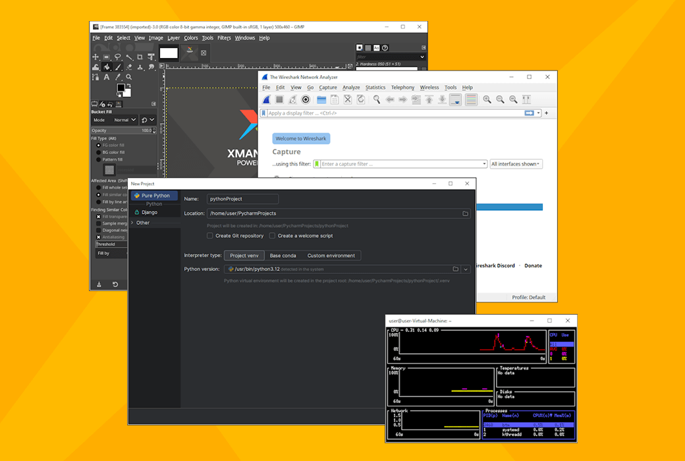Open Wireshark capture options gear icon
Image resolution: width=685 pixels, height=461 pixels.
[306, 99]
